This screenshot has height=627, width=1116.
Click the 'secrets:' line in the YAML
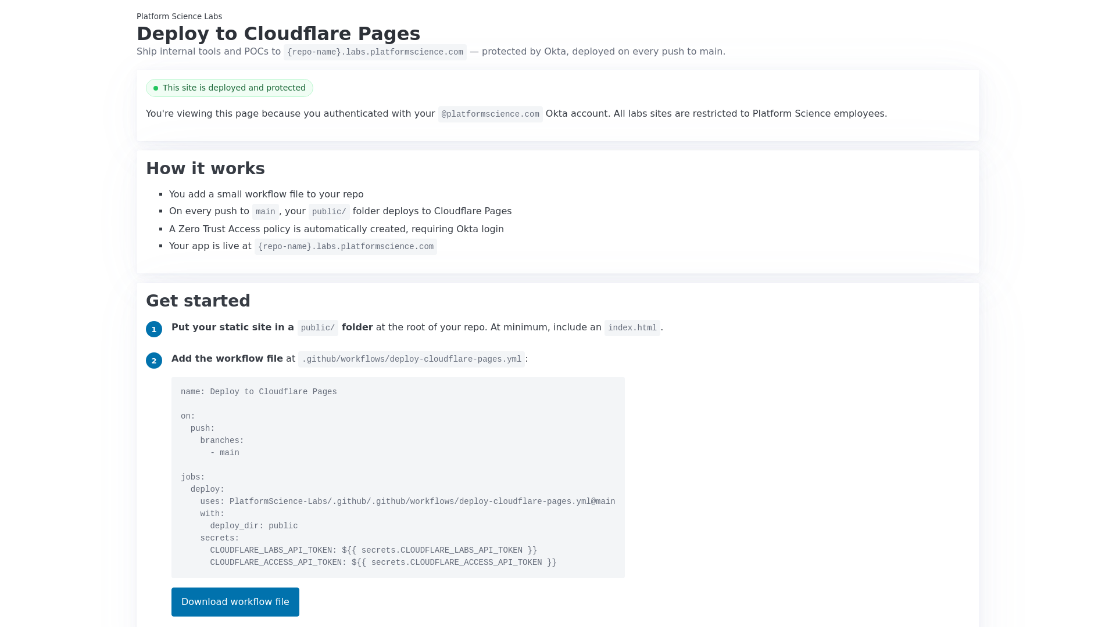(x=220, y=538)
